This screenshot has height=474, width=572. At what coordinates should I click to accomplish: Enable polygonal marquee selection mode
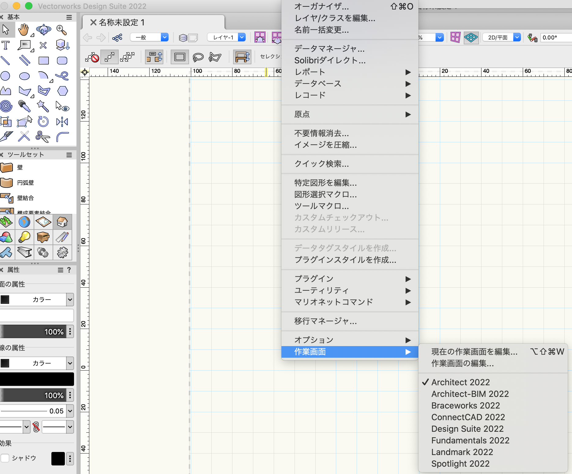coord(215,57)
